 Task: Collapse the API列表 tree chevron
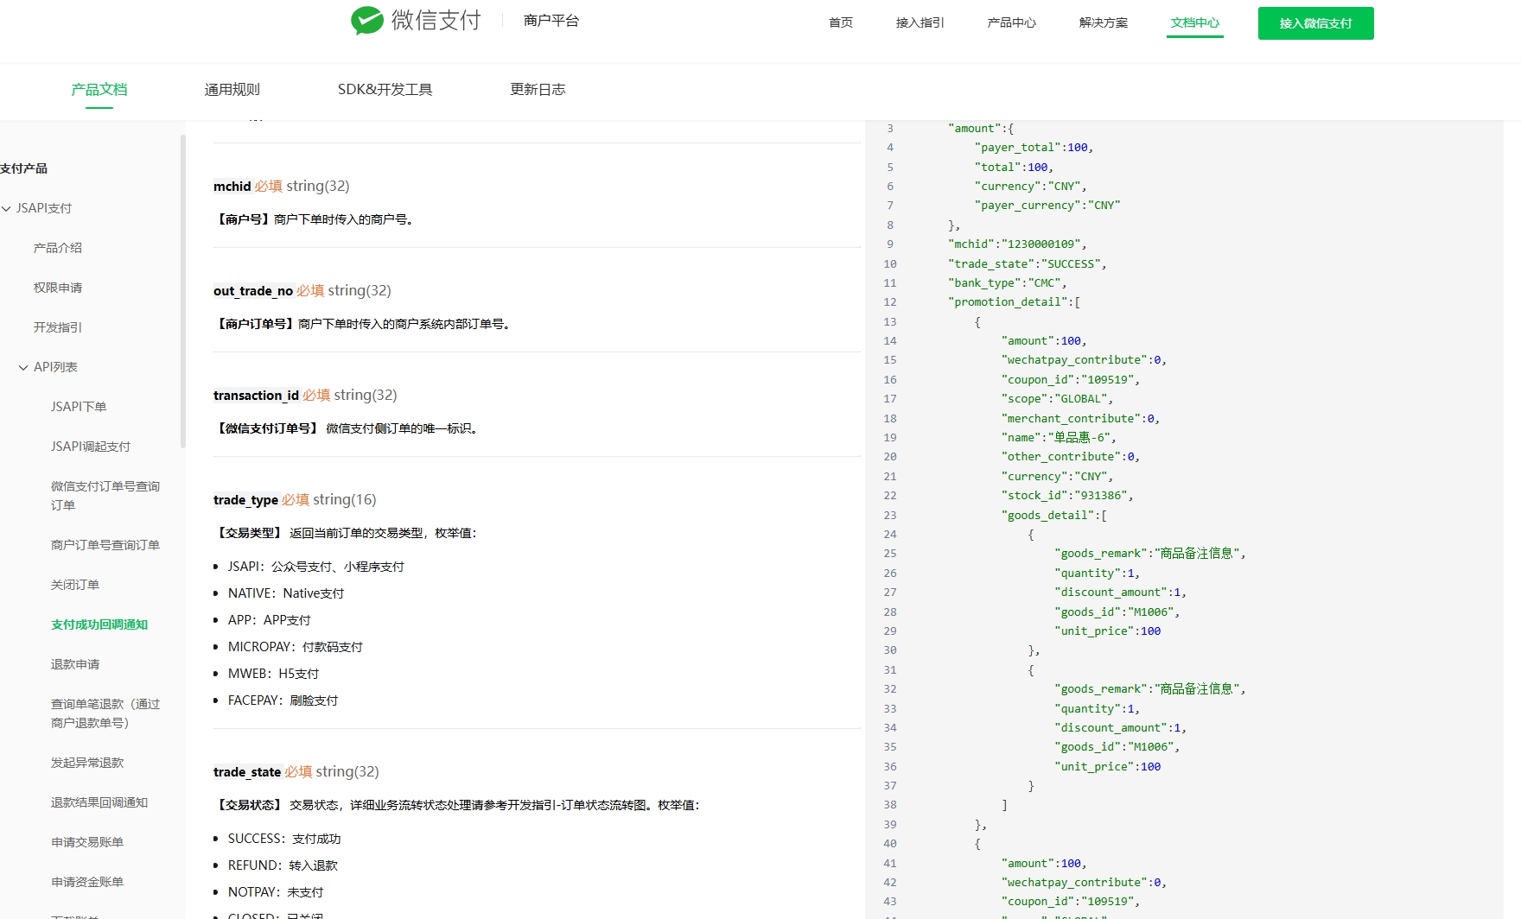(x=23, y=367)
